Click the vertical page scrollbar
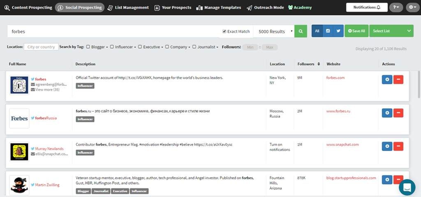The width and height of the screenshot is (421, 197). 419,84
